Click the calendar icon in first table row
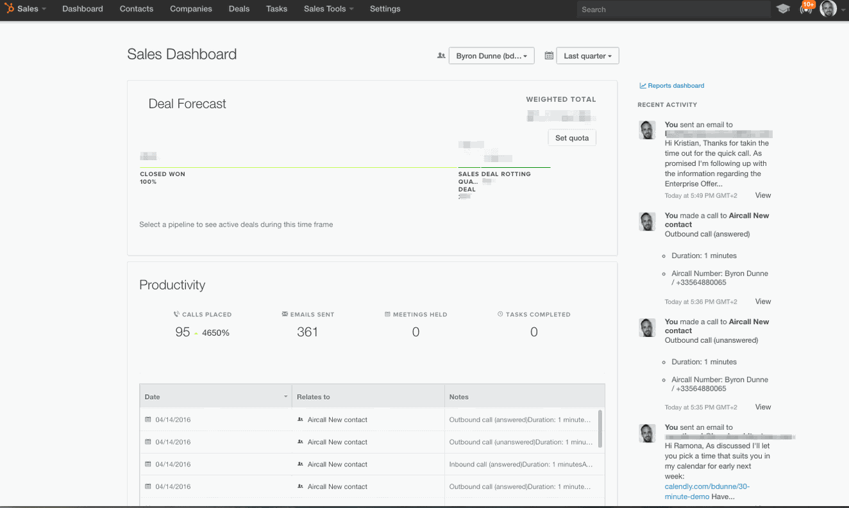The image size is (849, 508). (148, 420)
